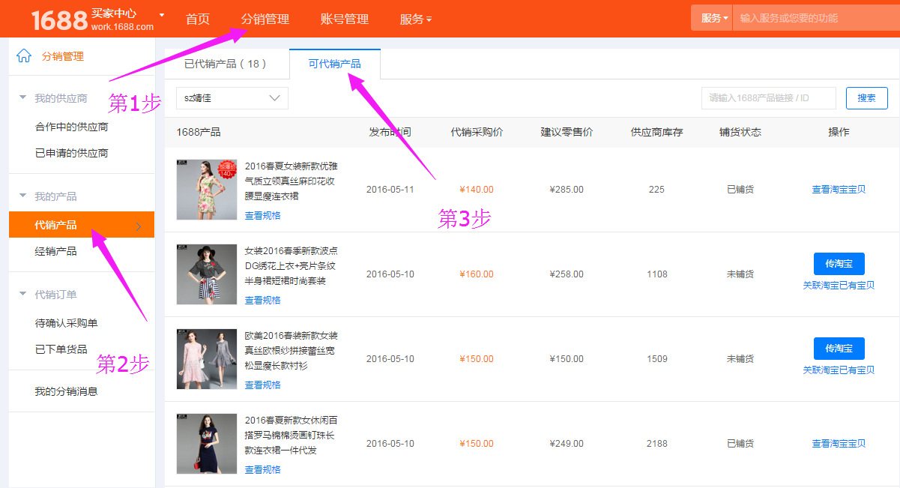Focus the 输入服务或您要的功能 search box
The height and width of the screenshot is (488, 900).
tap(816, 18)
